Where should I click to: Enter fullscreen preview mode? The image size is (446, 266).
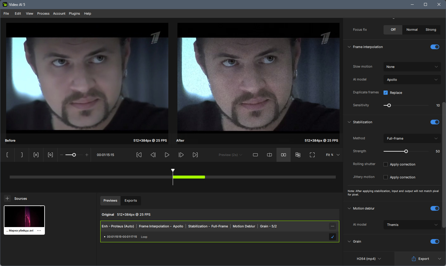coord(312,155)
